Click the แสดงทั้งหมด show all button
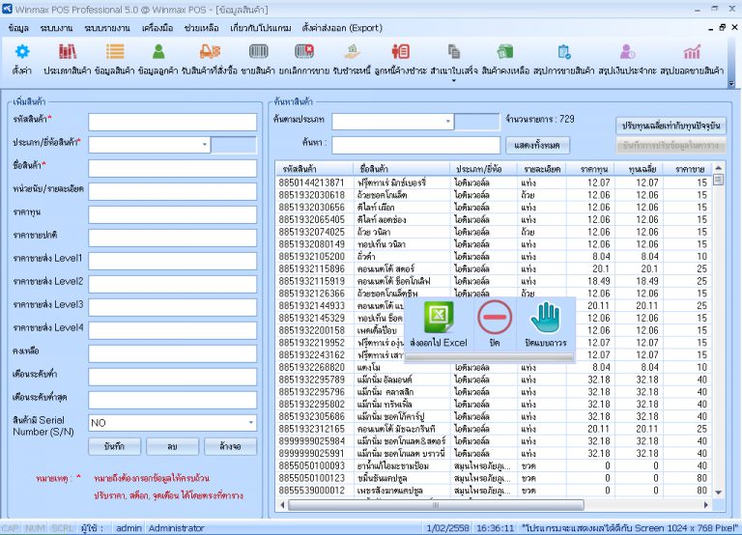This screenshot has width=742, height=535. (x=537, y=145)
